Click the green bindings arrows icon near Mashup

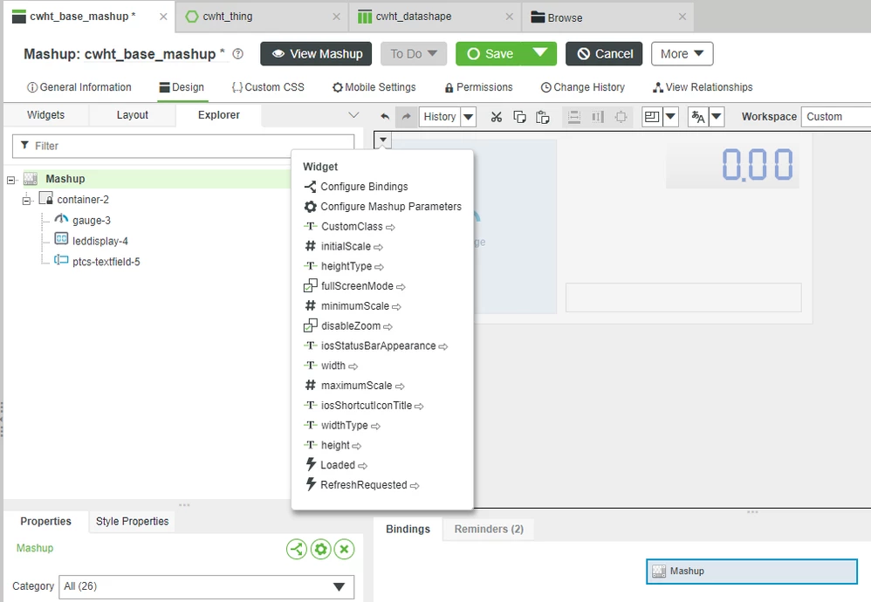coord(297,549)
